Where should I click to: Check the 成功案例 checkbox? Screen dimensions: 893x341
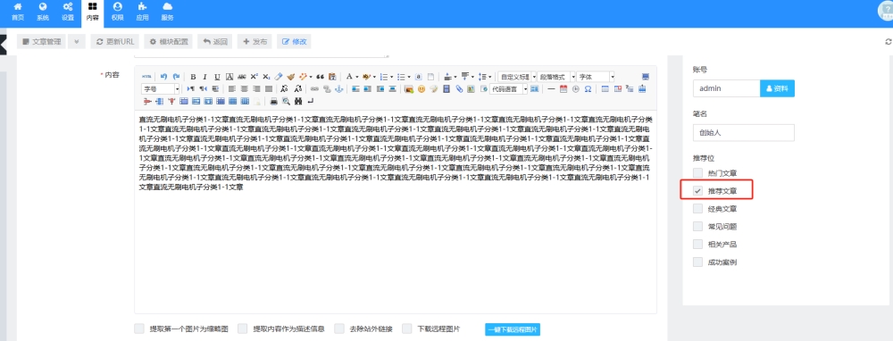pos(697,262)
